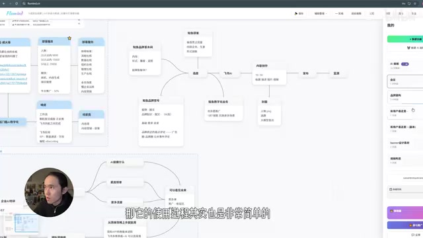Open the 反馈 feedback chat icon
Screen dimensions: 423x238
coord(412,235)
